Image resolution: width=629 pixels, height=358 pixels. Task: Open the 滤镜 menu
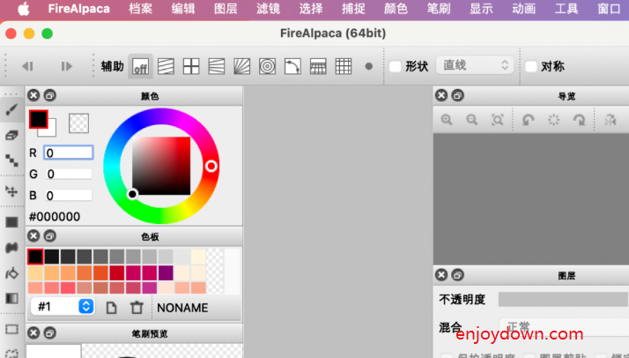(268, 9)
